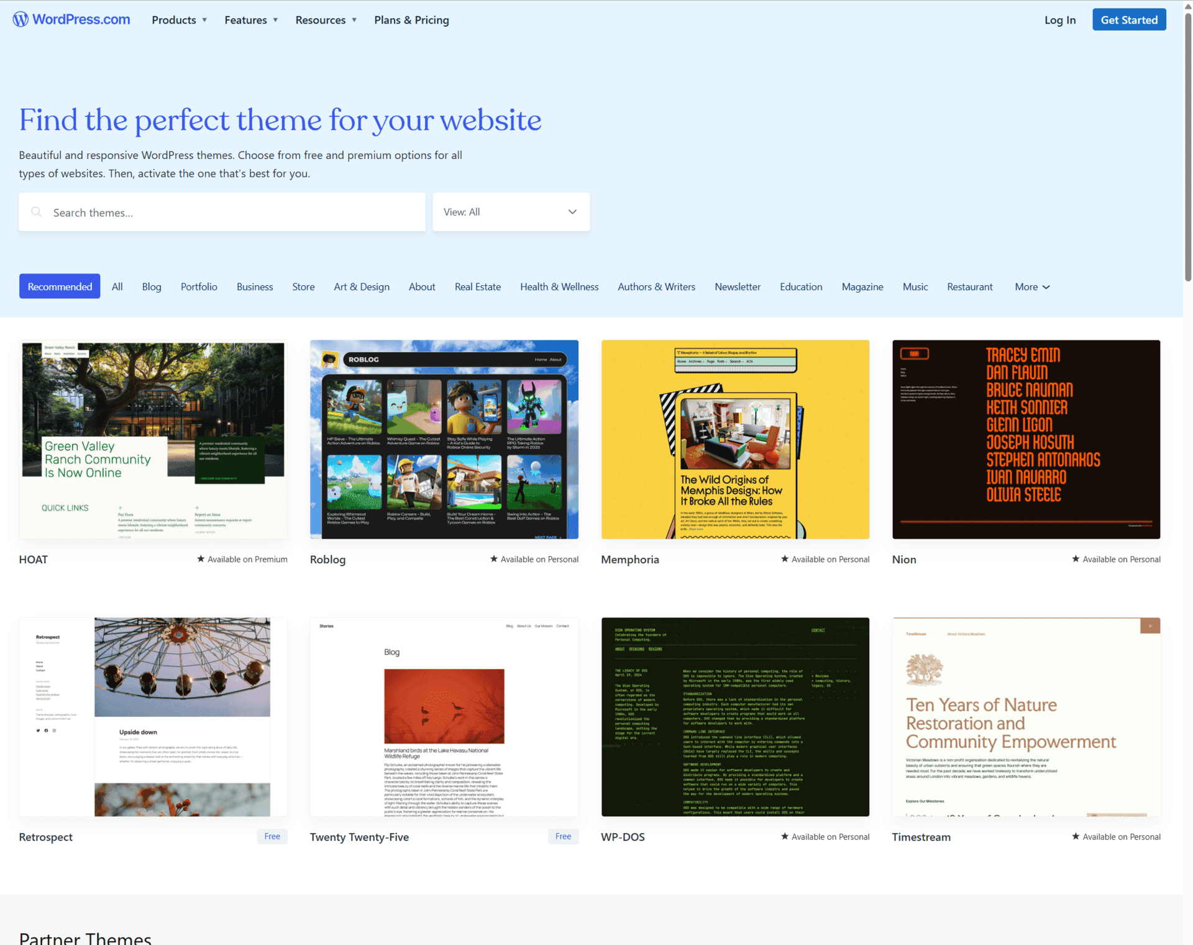Image resolution: width=1193 pixels, height=945 pixels.
Task: Click the search magnifier icon
Action: tap(37, 212)
